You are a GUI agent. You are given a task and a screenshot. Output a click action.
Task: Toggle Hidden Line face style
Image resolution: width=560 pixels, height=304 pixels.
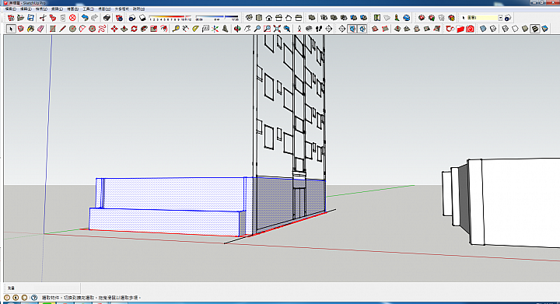click(x=515, y=29)
